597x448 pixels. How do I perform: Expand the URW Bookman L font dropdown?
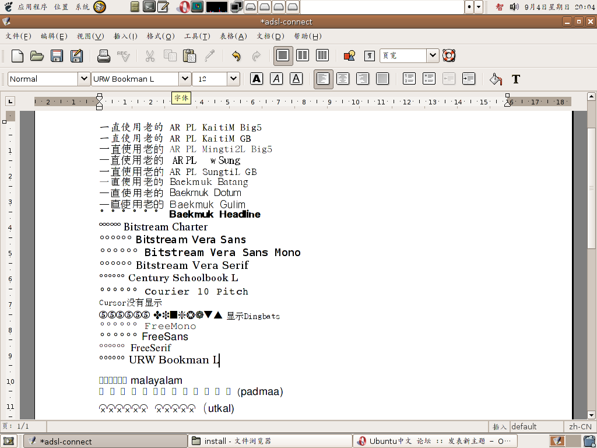pos(185,79)
